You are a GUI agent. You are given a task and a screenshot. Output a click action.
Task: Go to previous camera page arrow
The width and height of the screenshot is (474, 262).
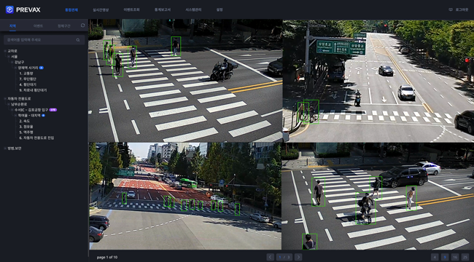[271, 257]
